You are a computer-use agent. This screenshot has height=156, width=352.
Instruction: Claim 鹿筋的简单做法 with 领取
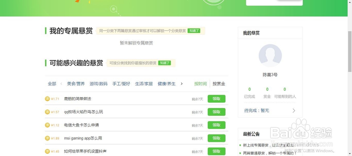tap(216, 99)
